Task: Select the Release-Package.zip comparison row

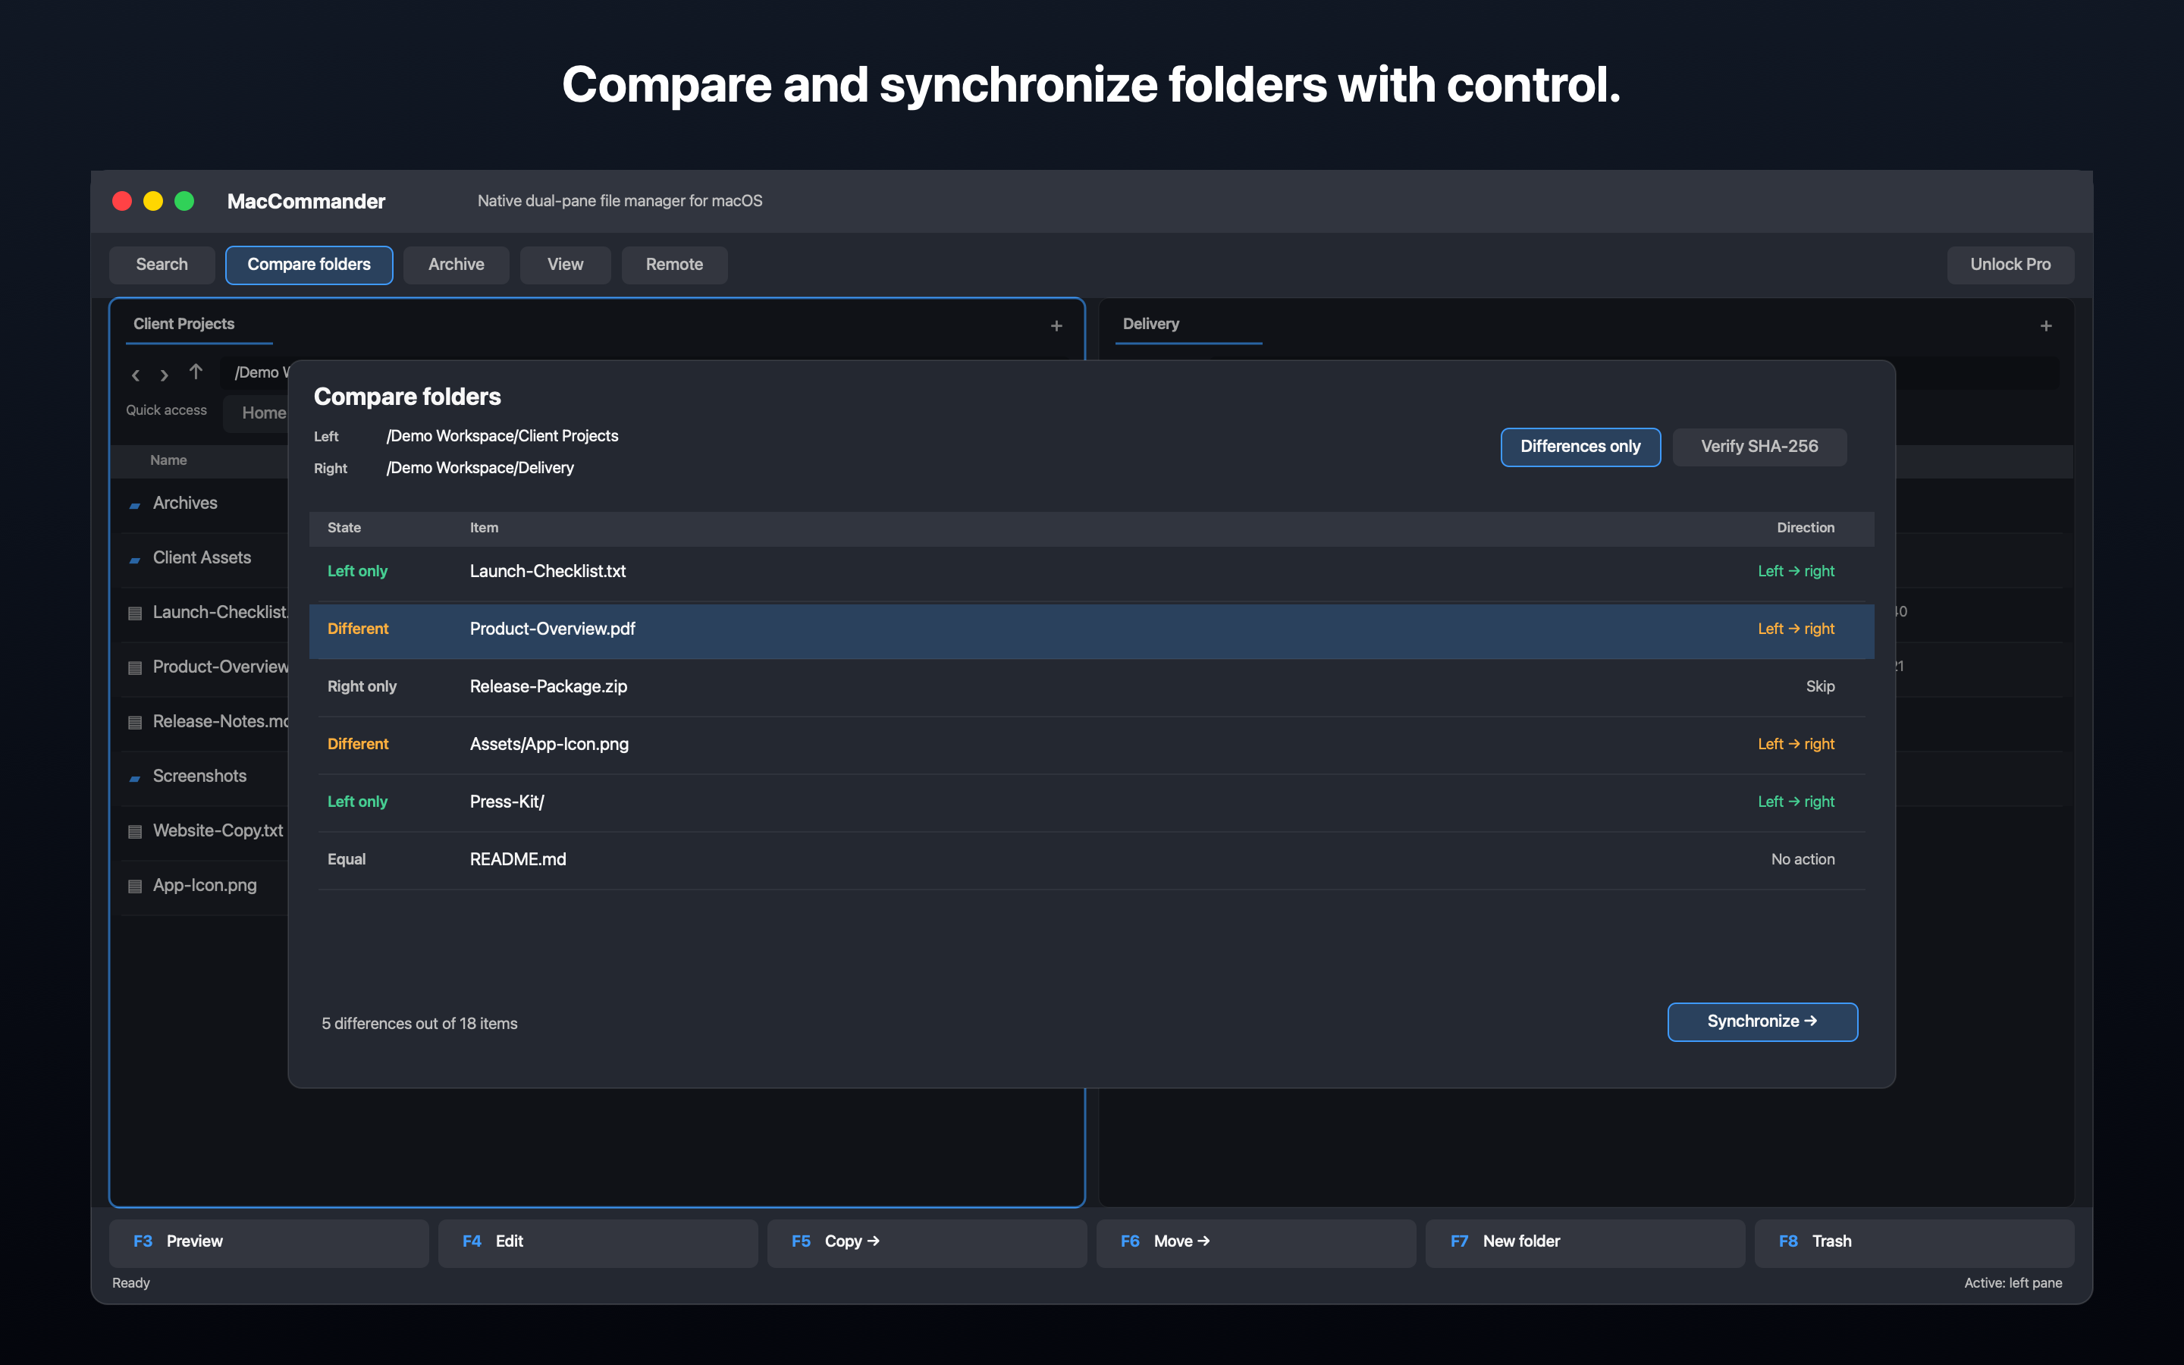Action: point(1091,687)
